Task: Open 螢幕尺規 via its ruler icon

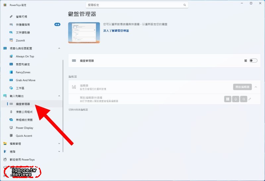Action: tap(11, 16)
